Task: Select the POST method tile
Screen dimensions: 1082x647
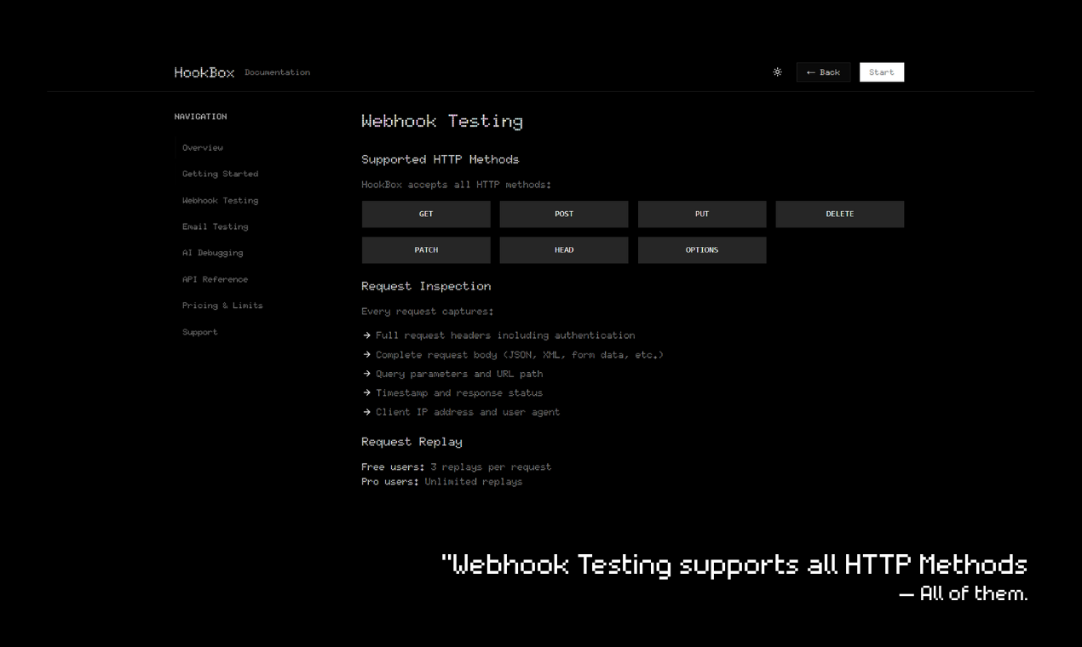Action: [564, 215]
